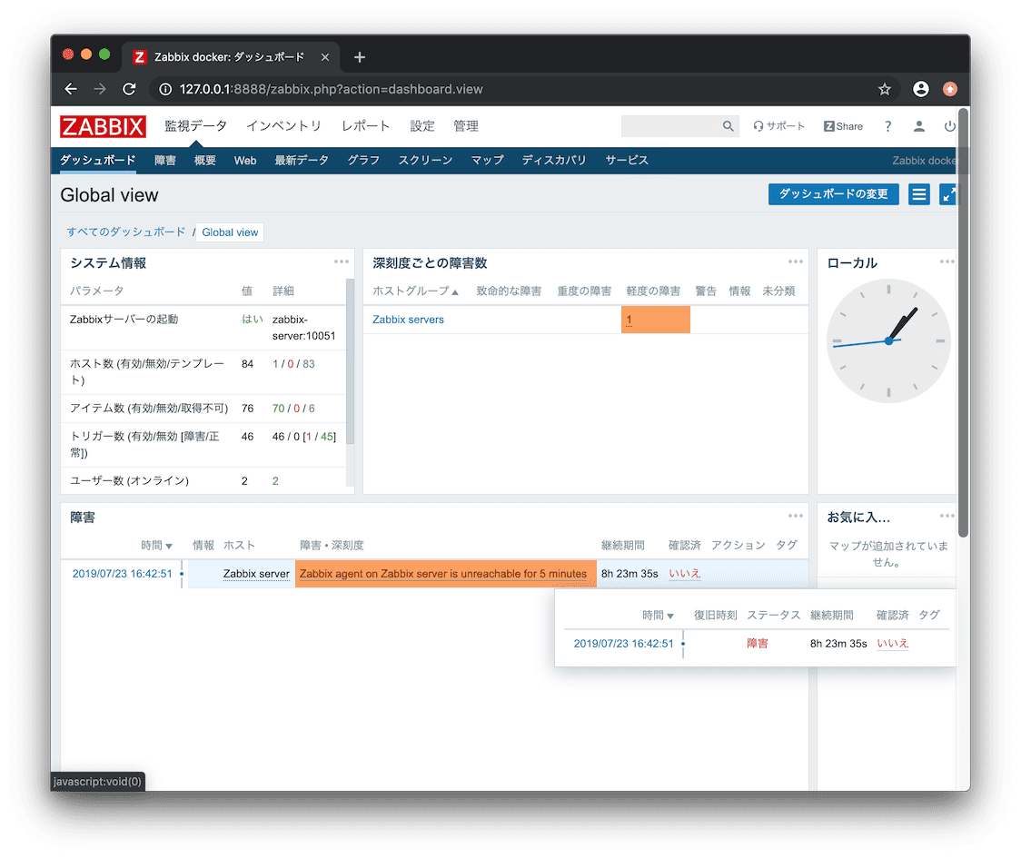The width and height of the screenshot is (1021, 858).
Task: Go back in browser history
Action: pos(71,89)
